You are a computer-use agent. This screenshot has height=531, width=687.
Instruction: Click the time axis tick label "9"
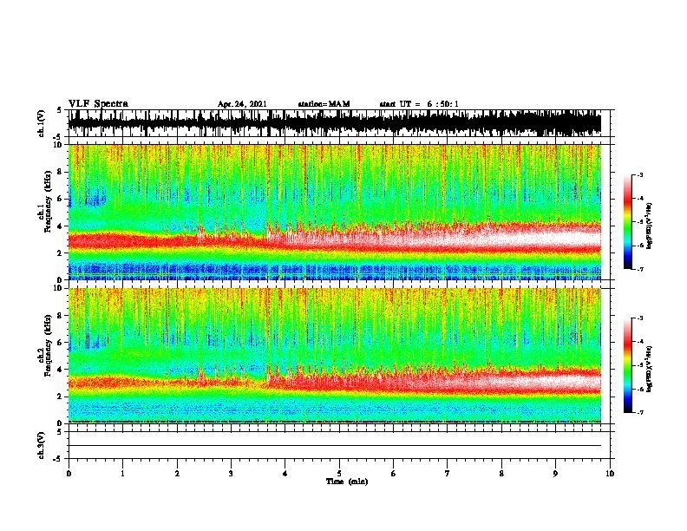pos(555,474)
